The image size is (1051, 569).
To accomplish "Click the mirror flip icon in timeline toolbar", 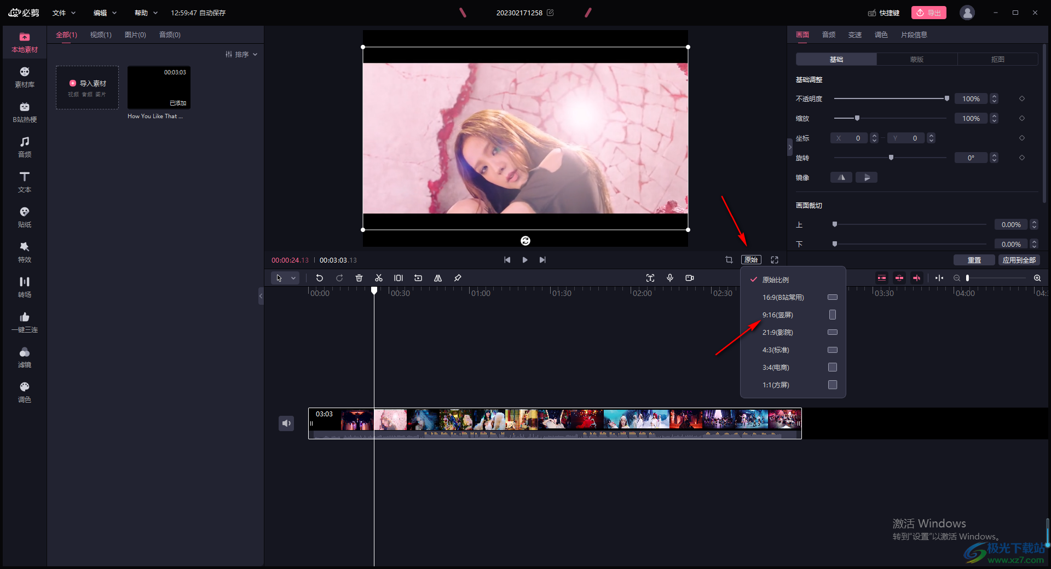I will 438,278.
